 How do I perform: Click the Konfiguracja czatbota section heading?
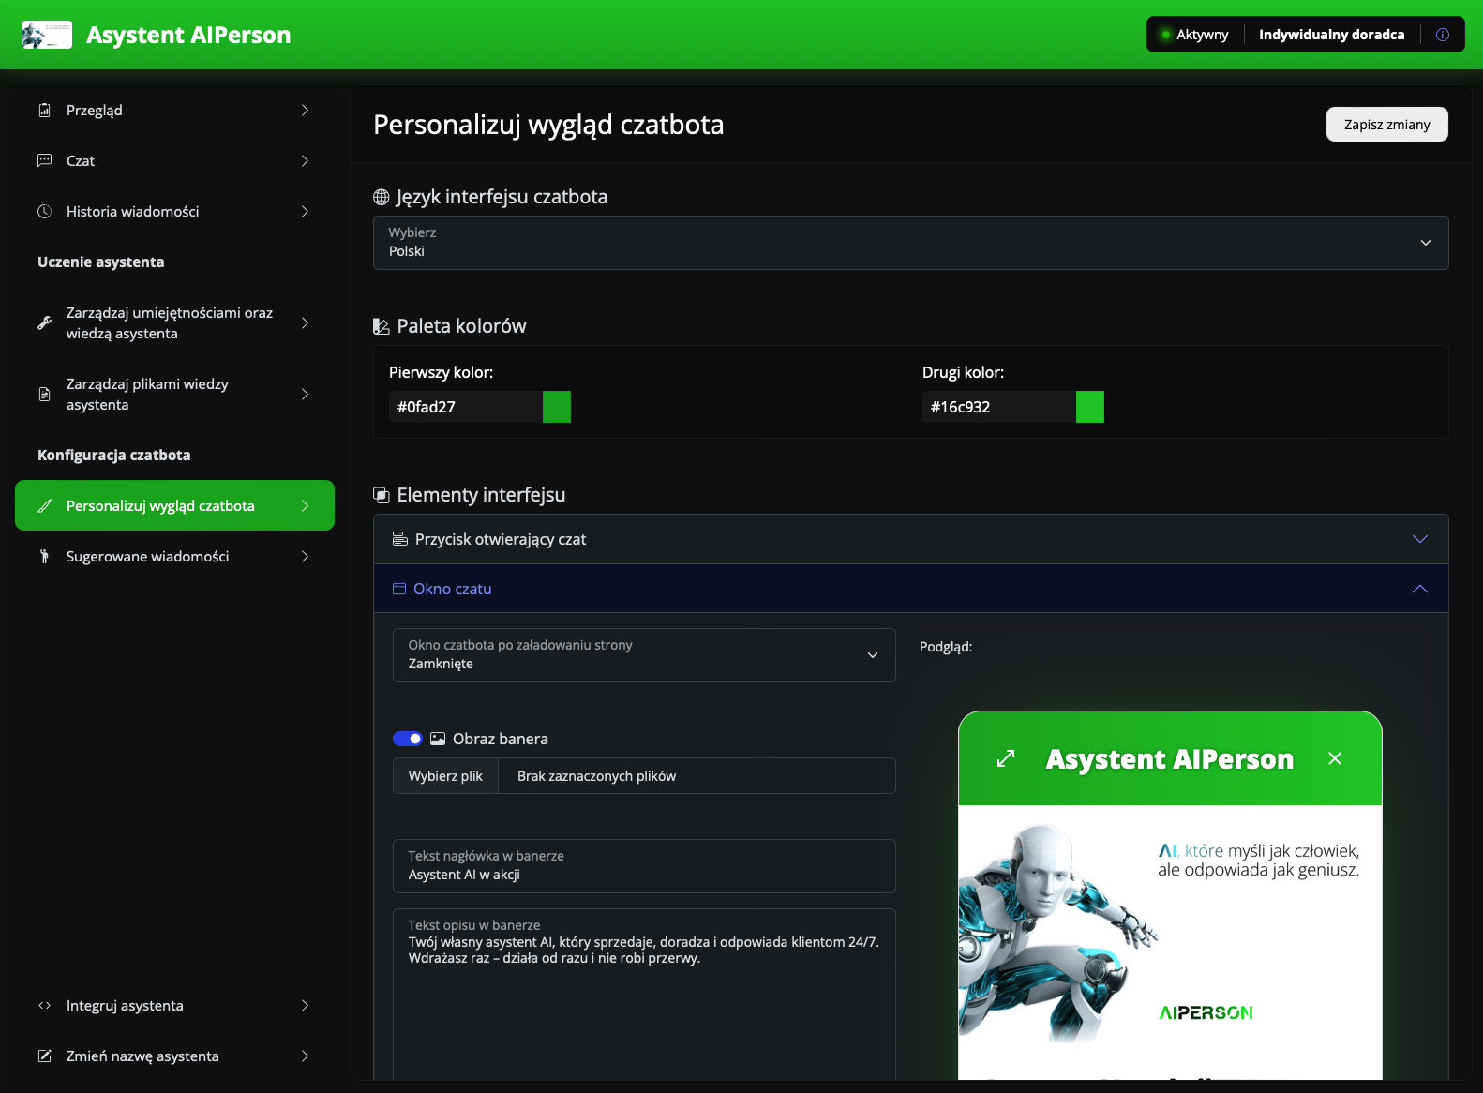pos(113,455)
